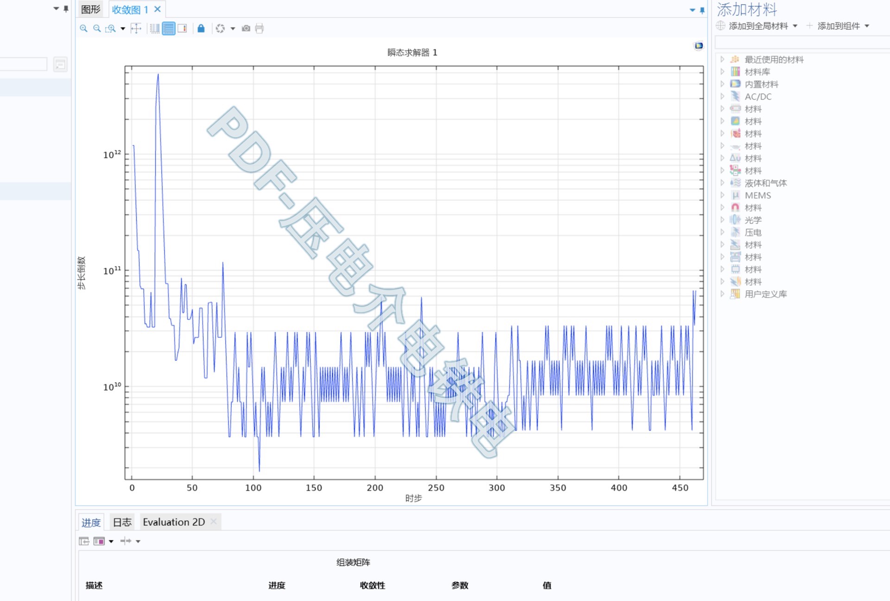Toggle x-axis log scale button
Viewport: 890px width, 601px height.
click(x=155, y=29)
